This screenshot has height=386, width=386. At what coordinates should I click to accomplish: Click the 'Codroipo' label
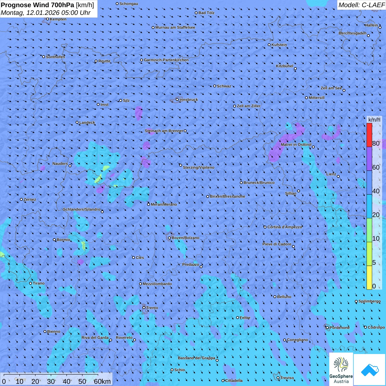tap(376, 327)
